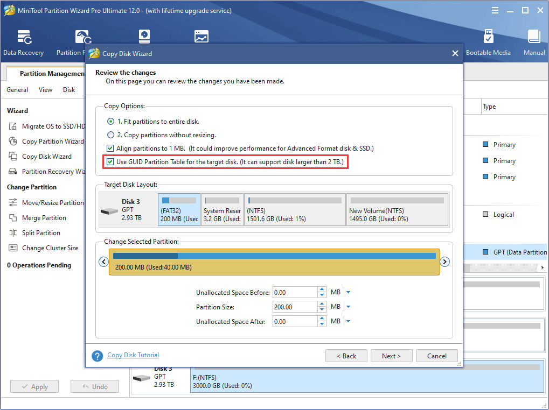Select the NTFS 1501.6 GB partition block
The width and height of the screenshot is (549, 410).
(295, 210)
